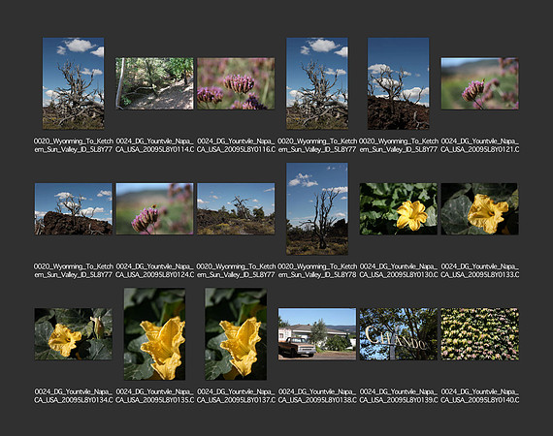Click file name ending 20095L8Y0116.C

(236, 145)
